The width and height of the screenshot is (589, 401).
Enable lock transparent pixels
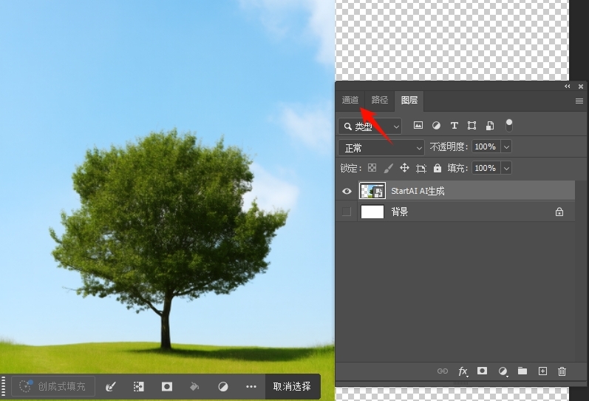click(x=372, y=168)
